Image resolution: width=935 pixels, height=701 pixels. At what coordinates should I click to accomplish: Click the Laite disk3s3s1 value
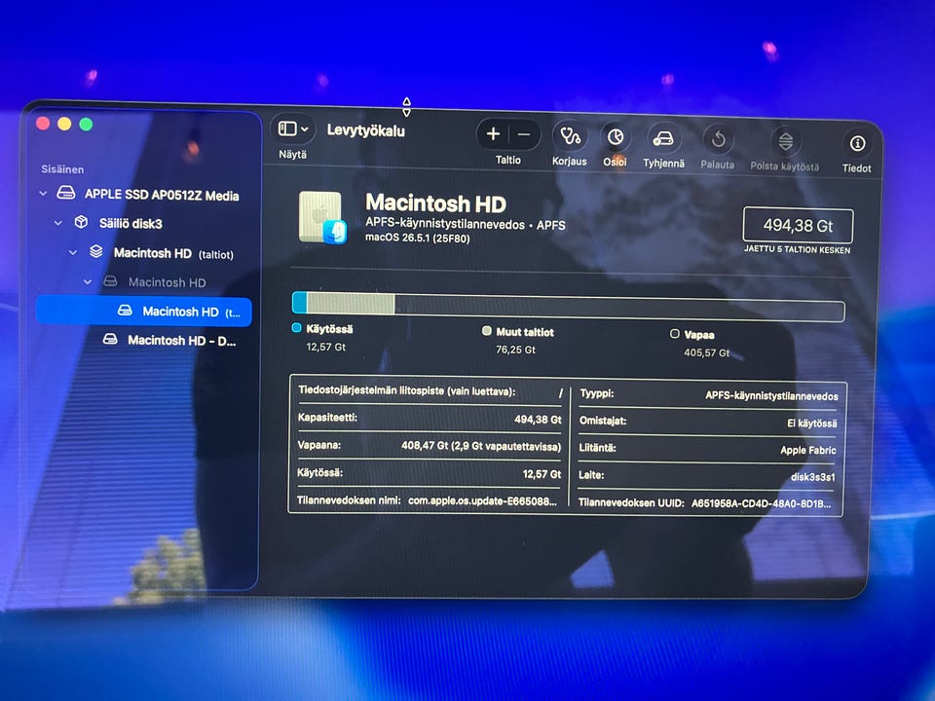(x=812, y=477)
